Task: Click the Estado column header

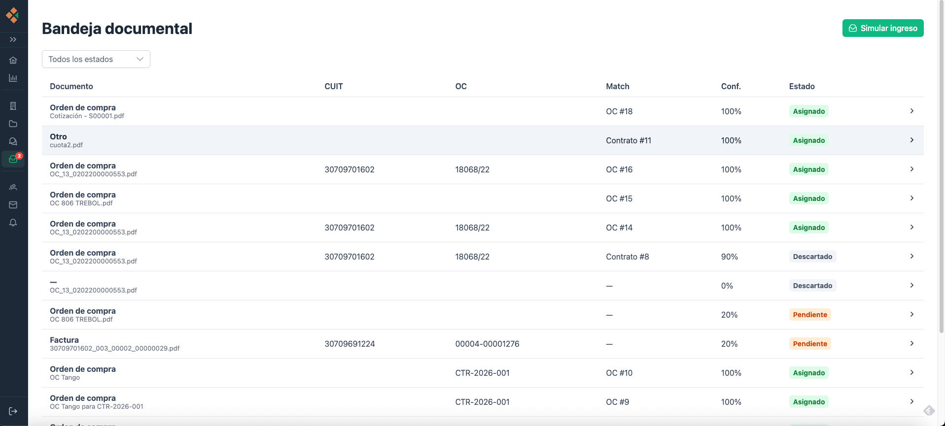Action: pyautogui.click(x=802, y=86)
